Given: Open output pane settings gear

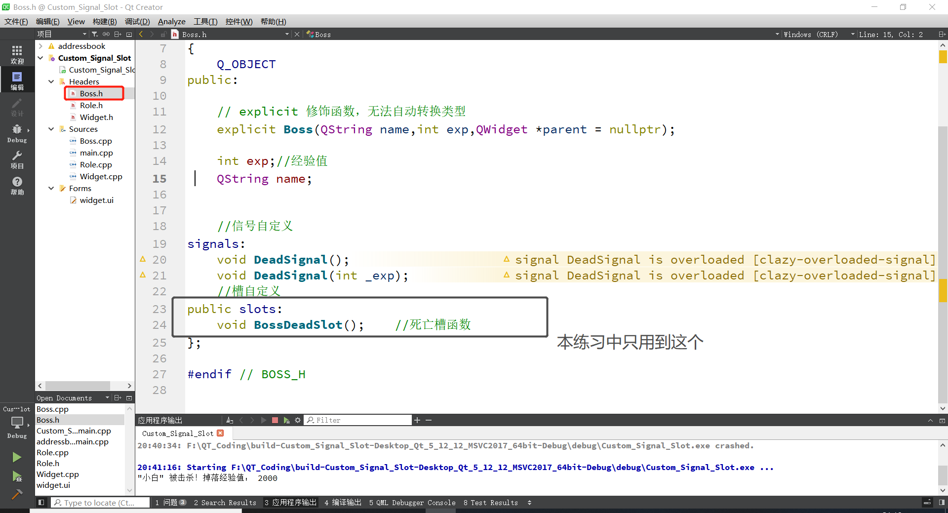Looking at the screenshot, I should click(x=298, y=420).
